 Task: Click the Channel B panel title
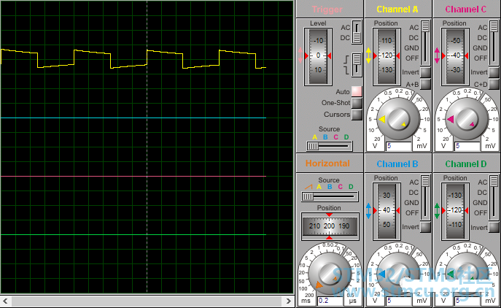click(x=397, y=164)
